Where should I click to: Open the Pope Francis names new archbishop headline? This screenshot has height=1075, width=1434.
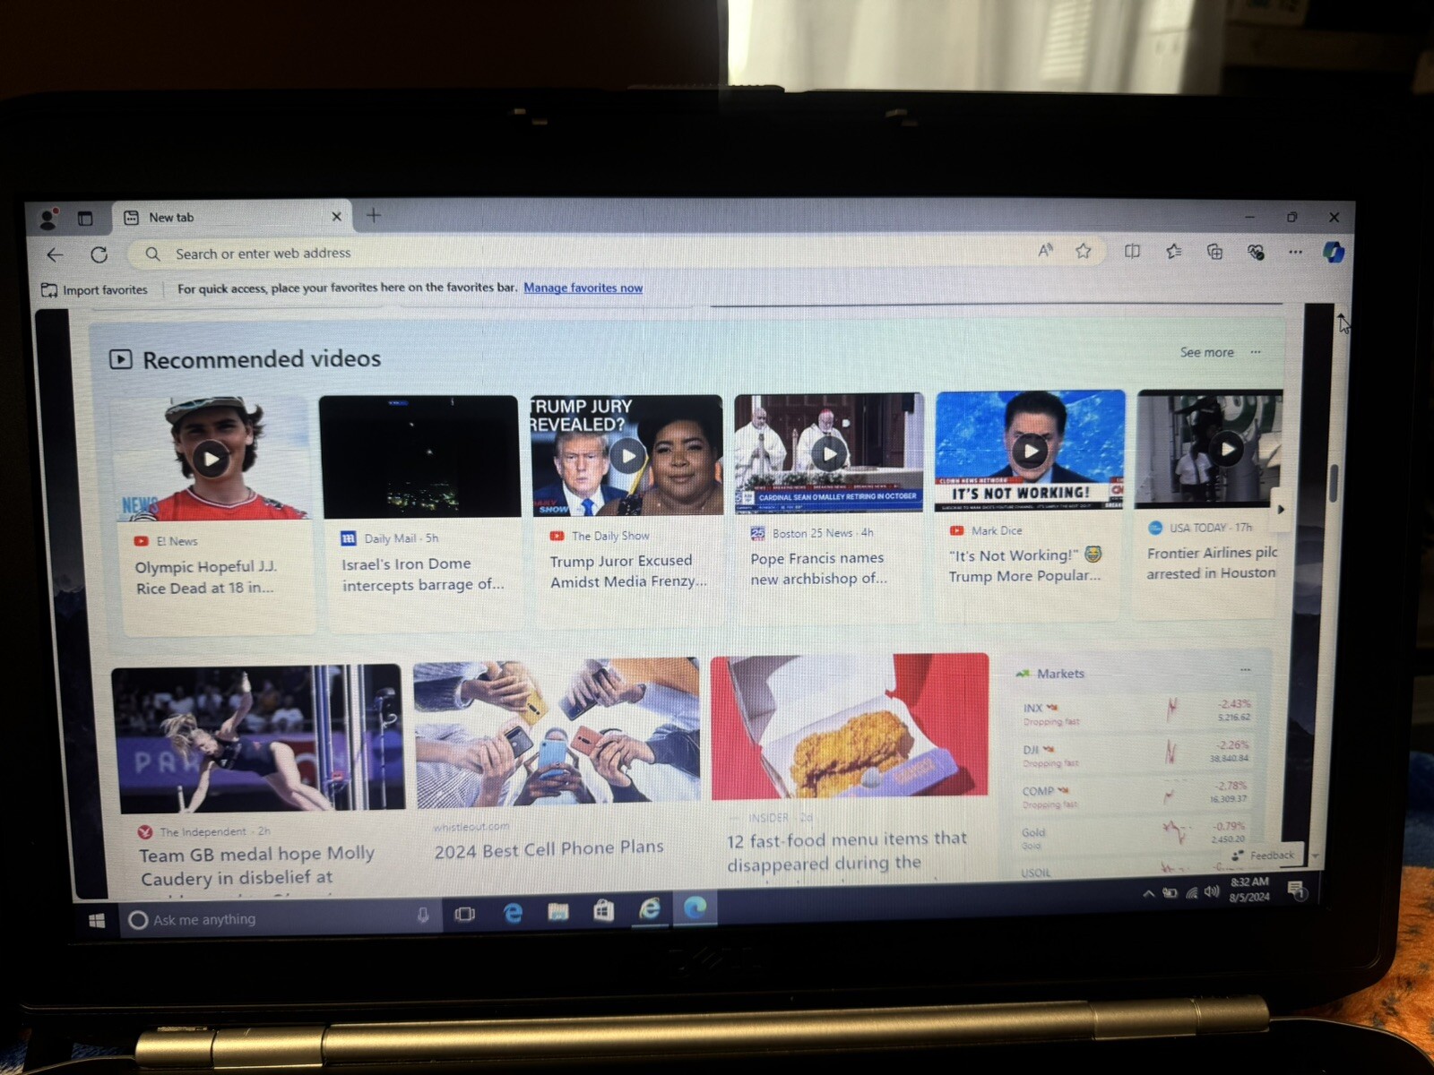click(817, 568)
